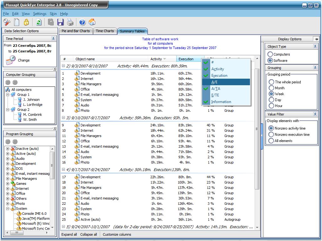The width and height of the screenshot is (322, 241).
Task: Choose Computers object type
Action: pyautogui.click(x=279, y=54)
